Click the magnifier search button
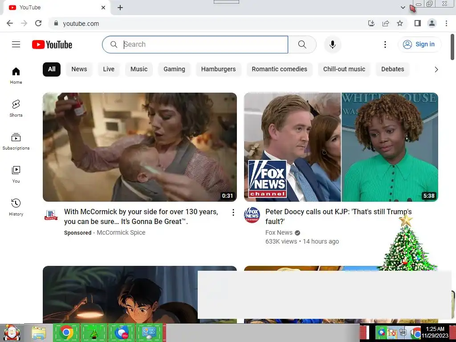 pos(302,45)
